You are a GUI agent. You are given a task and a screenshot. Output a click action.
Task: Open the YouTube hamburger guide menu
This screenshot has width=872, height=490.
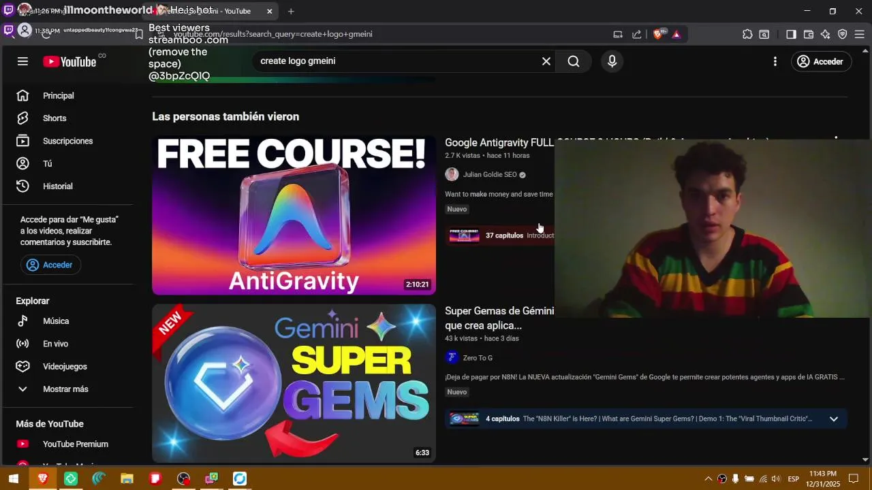coord(22,61)
